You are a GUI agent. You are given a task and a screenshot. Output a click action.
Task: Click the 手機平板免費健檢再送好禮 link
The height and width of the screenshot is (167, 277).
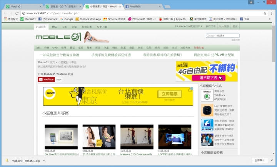point(111,55)
